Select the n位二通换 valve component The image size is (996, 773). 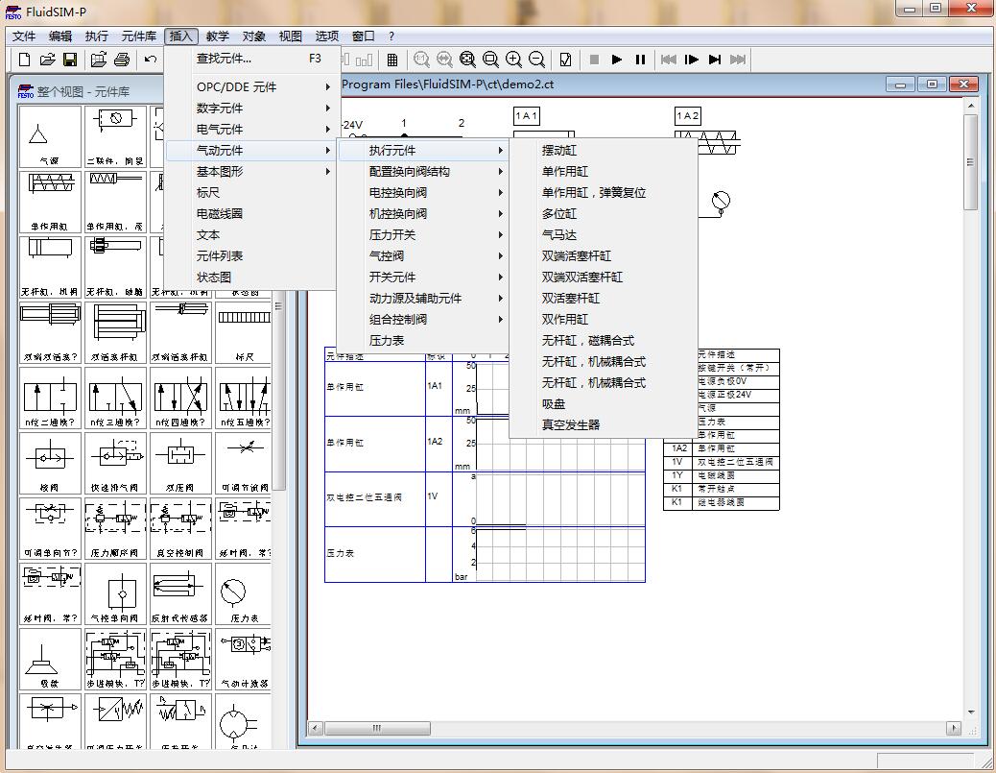(x=50, y=399)
